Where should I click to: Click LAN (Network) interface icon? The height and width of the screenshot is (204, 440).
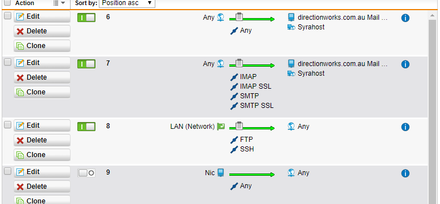(x=221, y=127)
